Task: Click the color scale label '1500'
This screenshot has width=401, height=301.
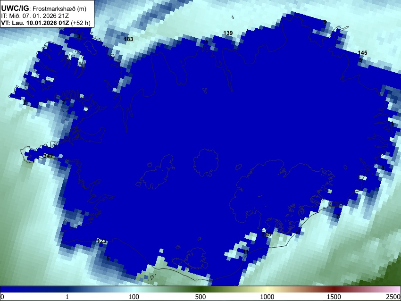Action: (x=334, y=297)
